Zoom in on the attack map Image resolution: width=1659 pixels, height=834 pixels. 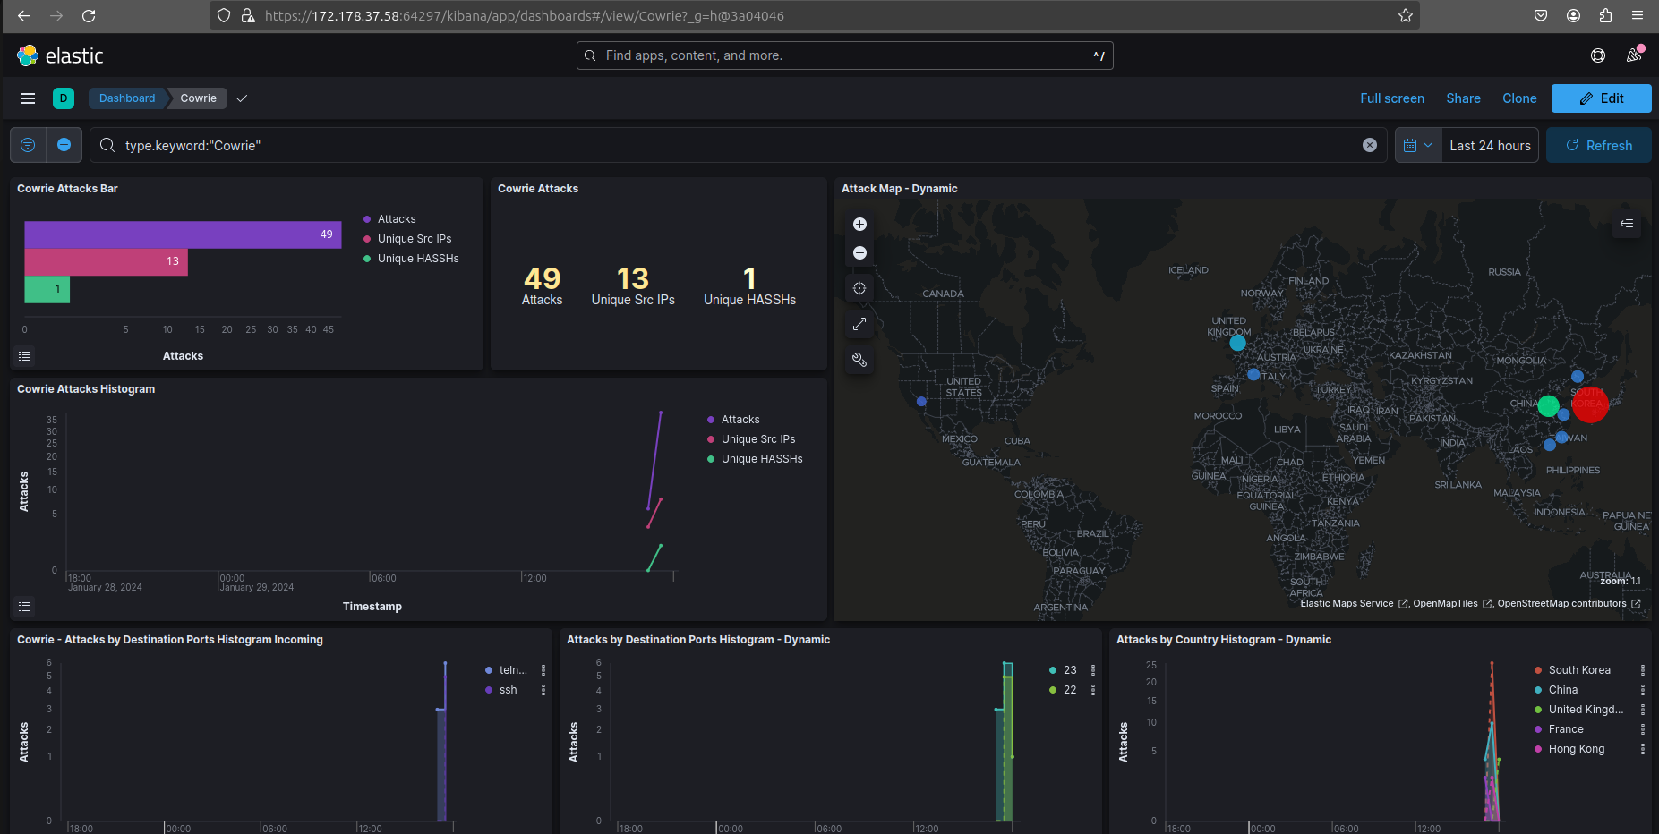tap(859, 225)
